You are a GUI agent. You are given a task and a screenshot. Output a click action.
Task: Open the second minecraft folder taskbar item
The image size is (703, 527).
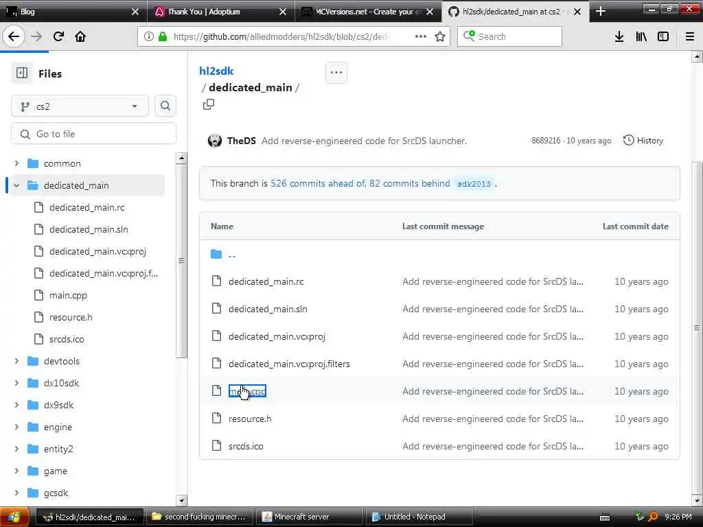(x=199, y=517)
